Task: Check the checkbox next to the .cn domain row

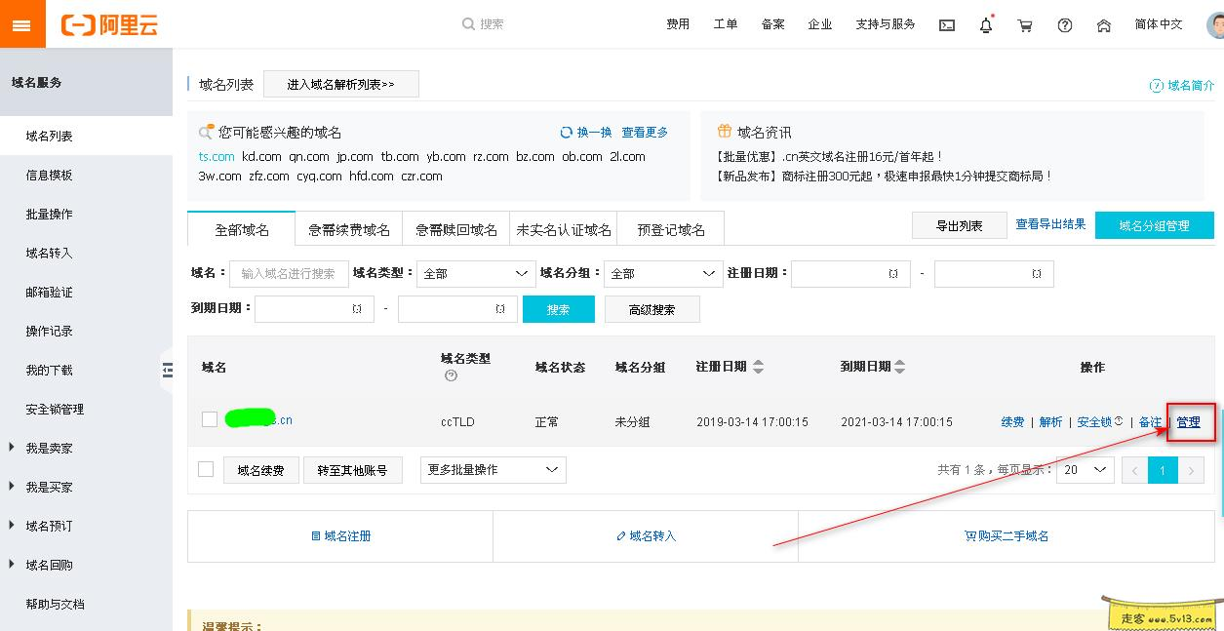Action: (210, 419)
